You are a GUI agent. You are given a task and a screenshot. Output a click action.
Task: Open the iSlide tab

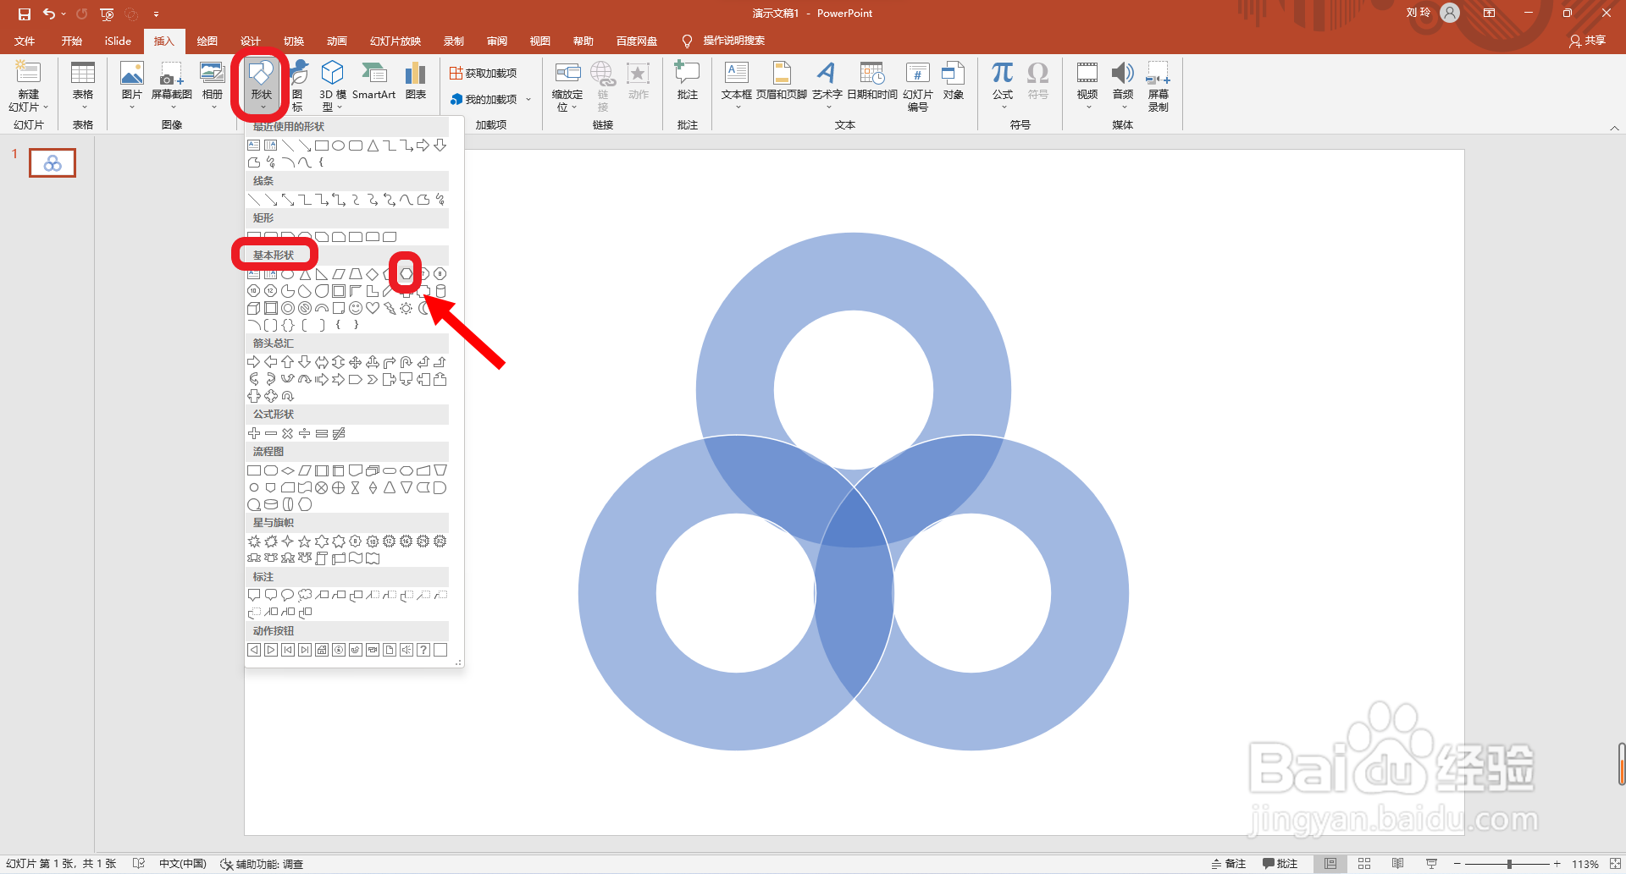pyautogui.click(x=118, y=41)
